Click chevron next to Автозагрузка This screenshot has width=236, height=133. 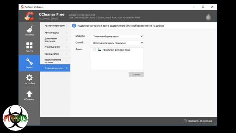(x=67, y=33)
